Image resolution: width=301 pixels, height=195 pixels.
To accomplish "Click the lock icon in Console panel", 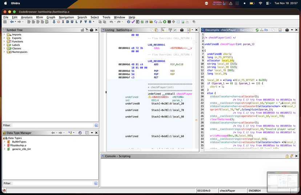I will pyautogui.click(x=287, y=156).
